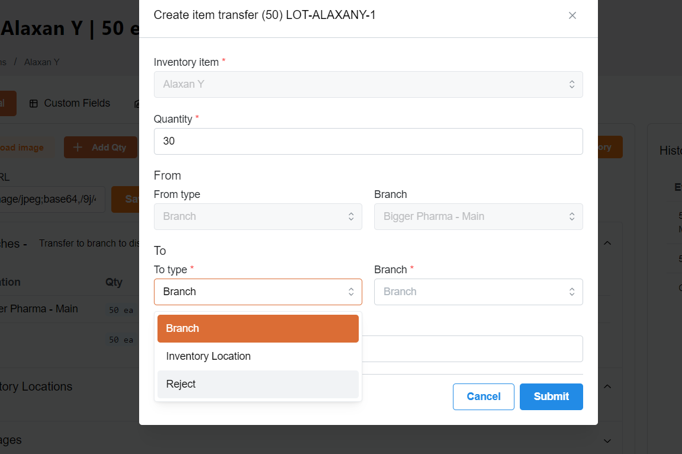Screen dimensions: 682x454
Task: Open the destination Branch dropdown
Action: (x=478, y=292)
